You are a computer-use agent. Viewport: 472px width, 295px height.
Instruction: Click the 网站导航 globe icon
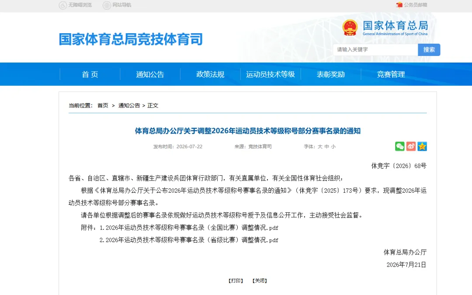click(x=107, y=5)
